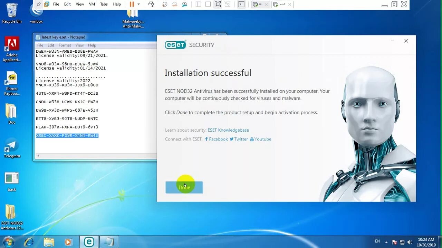442x248 pixels.
Task: Click the Done button in the ESET installer
Action: click(x=184, y=187)
